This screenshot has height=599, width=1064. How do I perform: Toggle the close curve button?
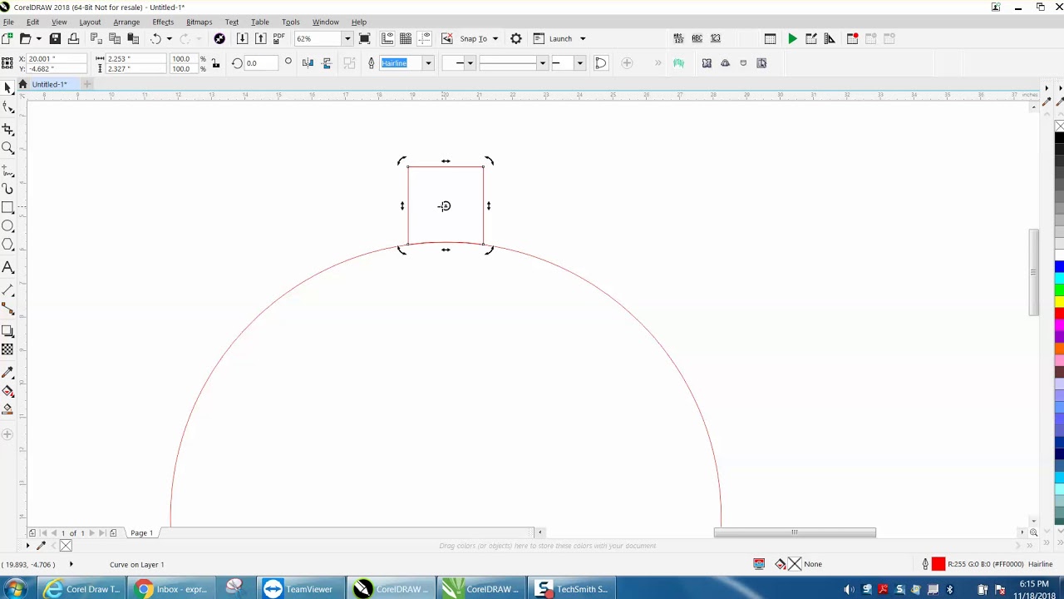(x=601, y=63)
